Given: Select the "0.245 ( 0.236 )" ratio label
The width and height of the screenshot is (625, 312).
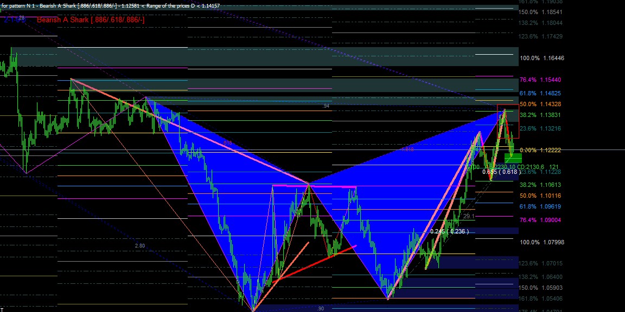Looking at the screenshot, I should [x=450, y=232].
